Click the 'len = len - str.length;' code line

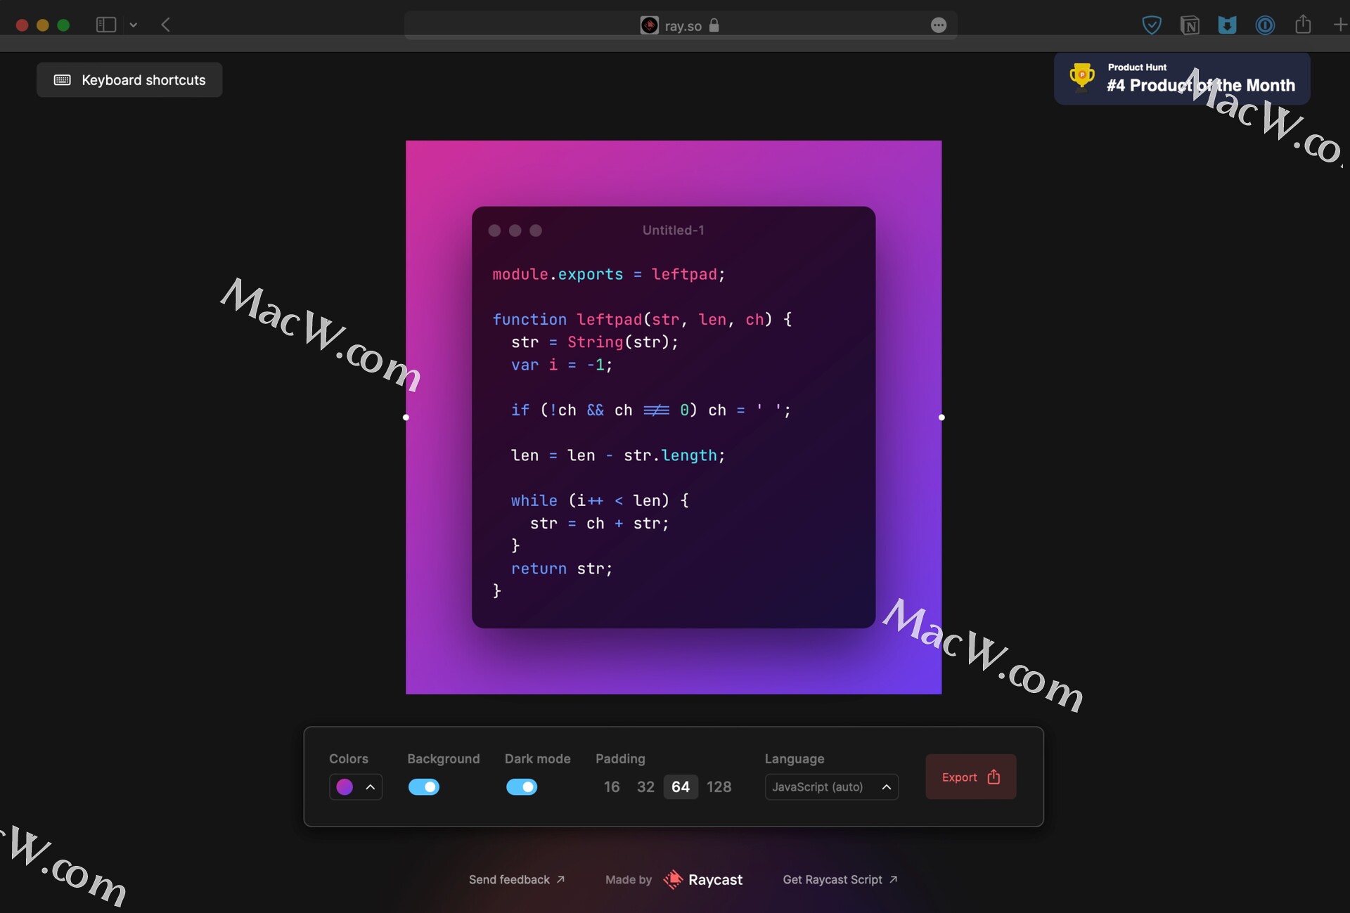click(x=618, y=455)
